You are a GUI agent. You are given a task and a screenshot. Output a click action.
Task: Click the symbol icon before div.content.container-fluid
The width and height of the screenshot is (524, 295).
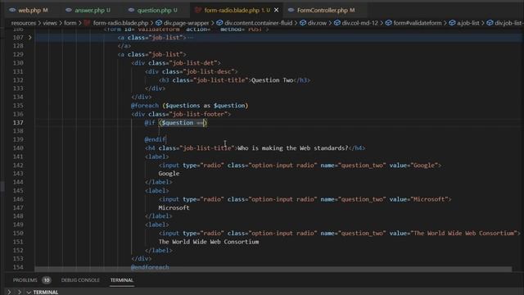tap(219, 23)
